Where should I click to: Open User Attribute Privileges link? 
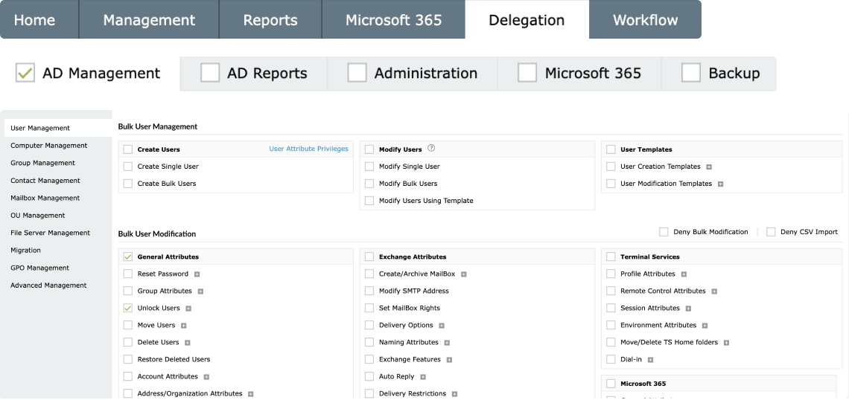coord(308,149)
